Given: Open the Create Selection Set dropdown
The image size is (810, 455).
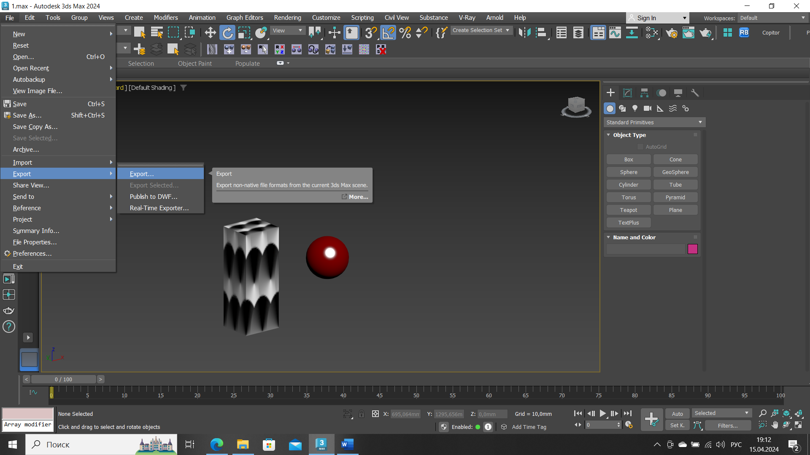Looking at the screenshot, I should (x=481, y=30).
